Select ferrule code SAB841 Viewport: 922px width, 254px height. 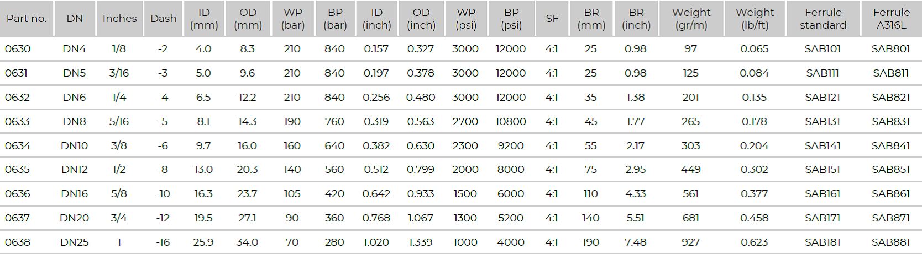(890, 146)
